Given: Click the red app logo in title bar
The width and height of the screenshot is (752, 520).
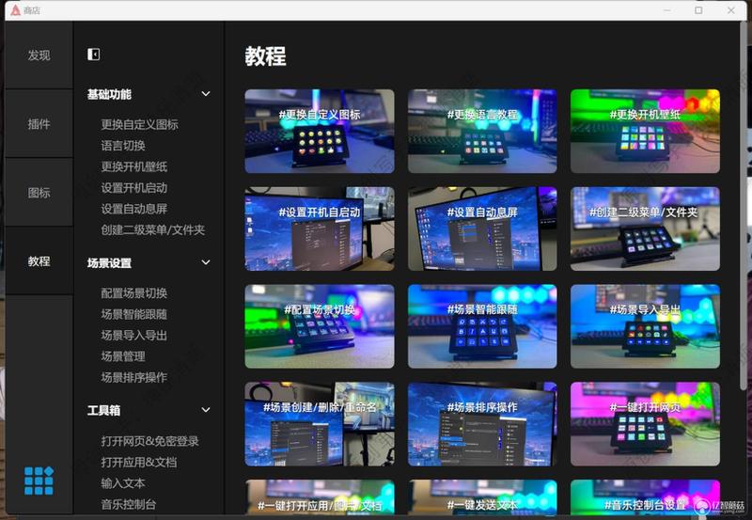Looking at the screenshot, I should (x=15, y=10).
